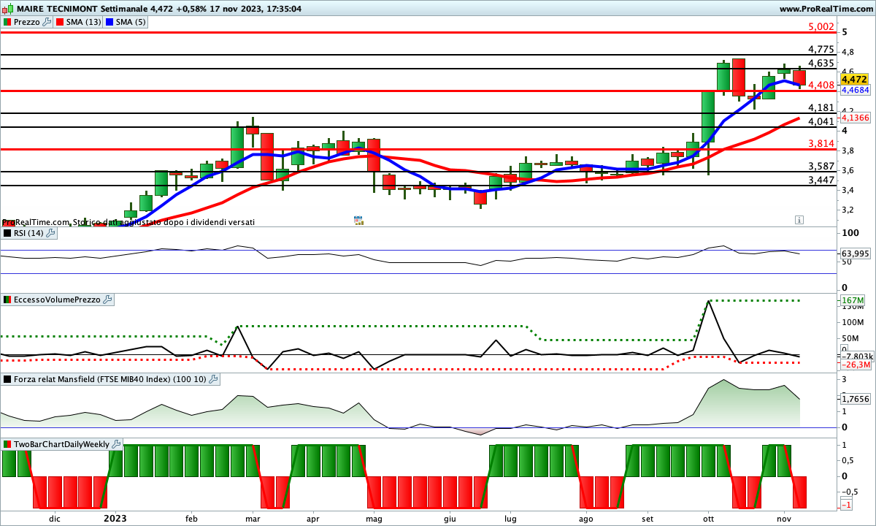Click the set month label on the time axis
This screenshot has width=876, height=526.
coord(647,518)
